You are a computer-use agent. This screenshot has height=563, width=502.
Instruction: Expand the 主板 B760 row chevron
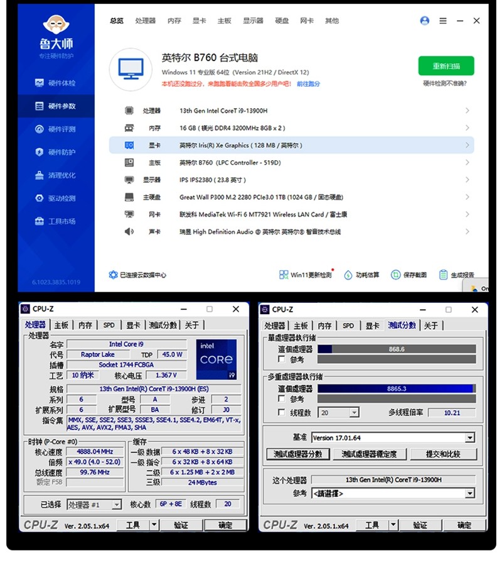(467, 163)
